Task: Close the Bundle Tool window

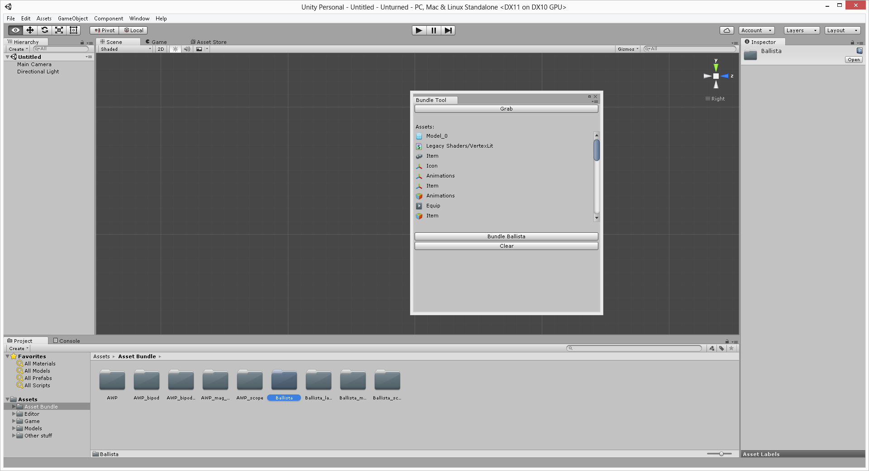Action: click(596, 96)
